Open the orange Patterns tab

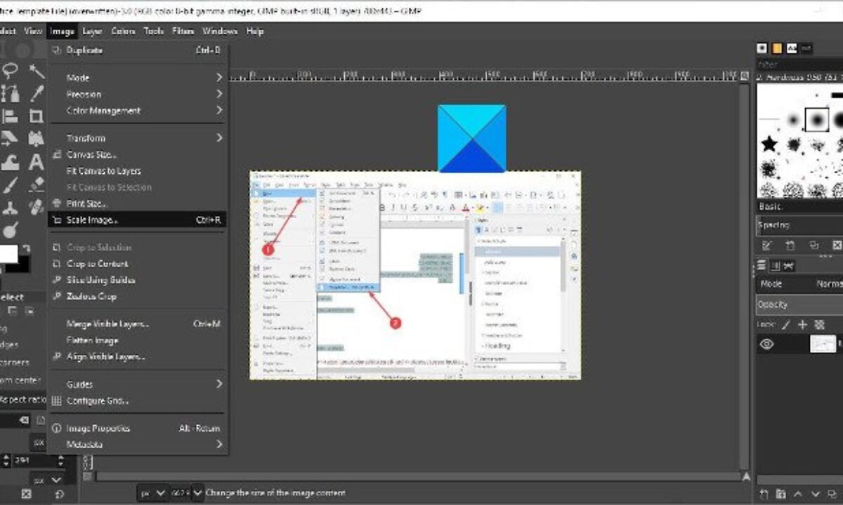[777, 48]
